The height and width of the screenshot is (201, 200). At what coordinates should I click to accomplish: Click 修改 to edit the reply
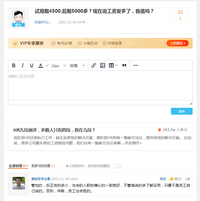163,179
